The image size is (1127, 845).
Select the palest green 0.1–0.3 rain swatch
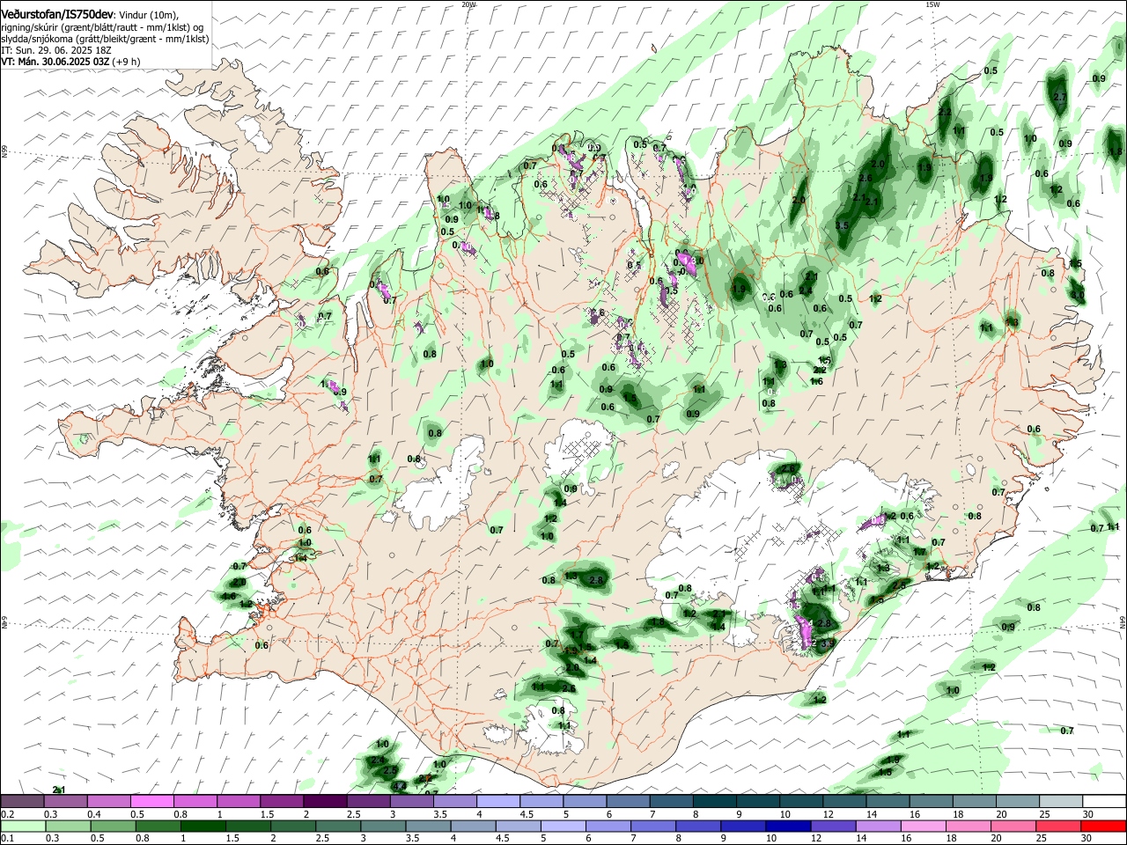point(23,826)
